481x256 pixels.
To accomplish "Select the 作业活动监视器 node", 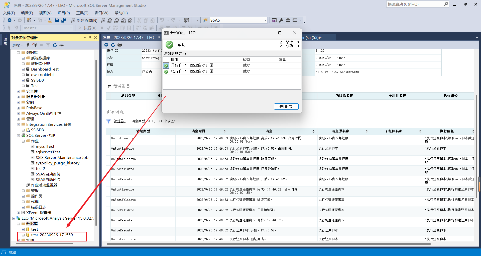I will click(x=44, y=185).
